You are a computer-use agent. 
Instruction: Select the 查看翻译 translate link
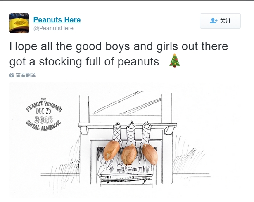coord(26,75)
